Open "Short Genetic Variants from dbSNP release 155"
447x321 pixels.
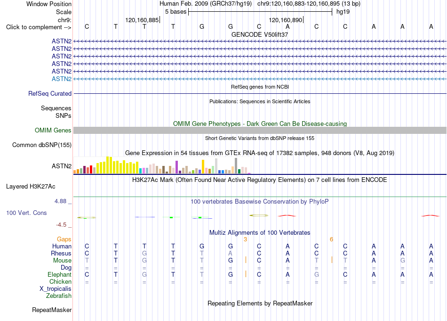(x=260, y=138)
